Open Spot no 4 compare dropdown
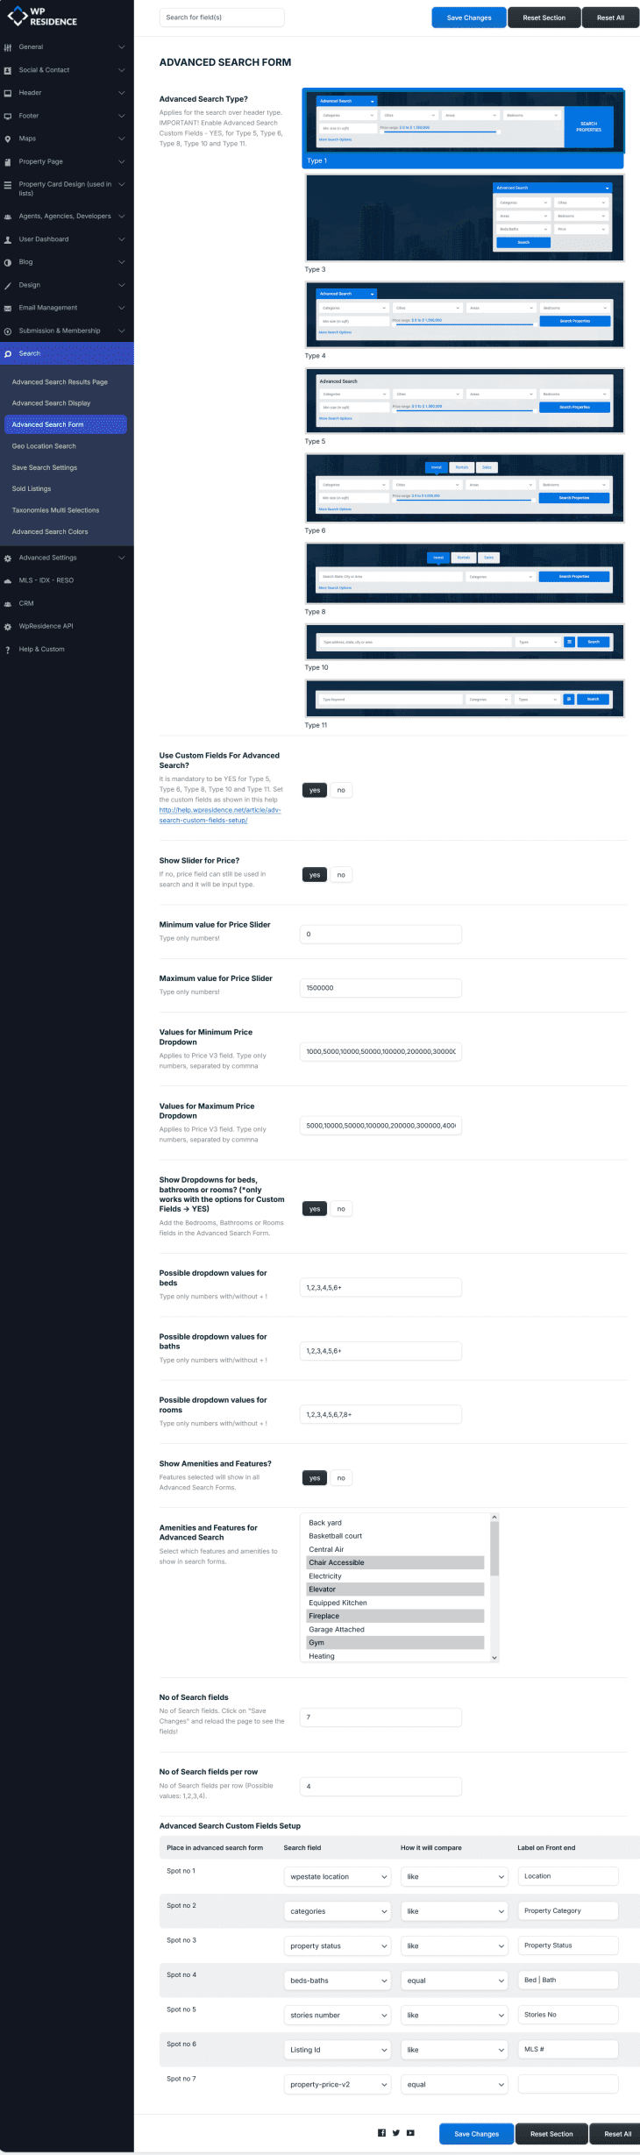This screenshot has height=2155, width=640. click(454, 1980)
